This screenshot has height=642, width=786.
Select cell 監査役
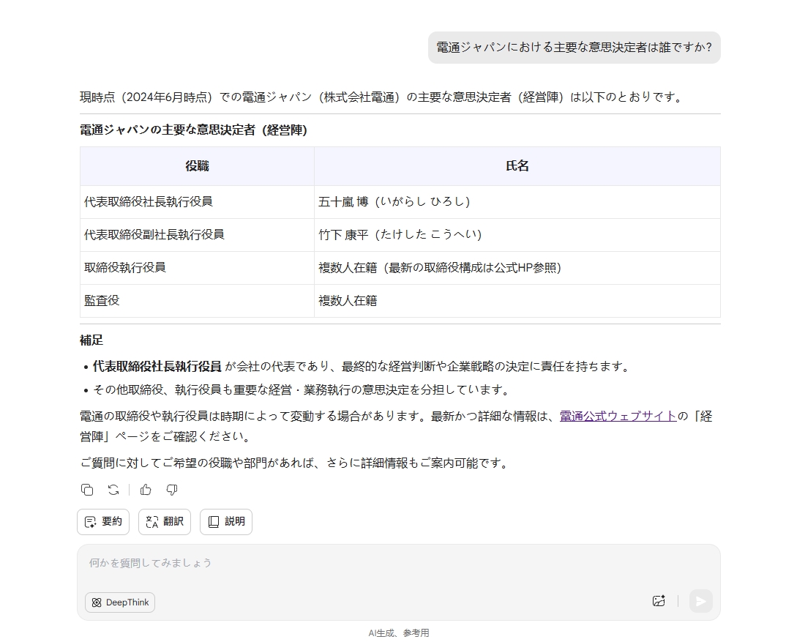[197, 301]
